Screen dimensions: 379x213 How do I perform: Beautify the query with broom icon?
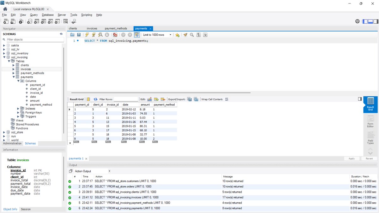185,35
